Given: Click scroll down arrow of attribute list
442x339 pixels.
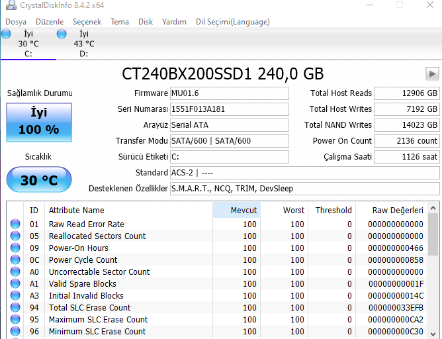Looking at the screenshot, I should click(x=433, y=334).
